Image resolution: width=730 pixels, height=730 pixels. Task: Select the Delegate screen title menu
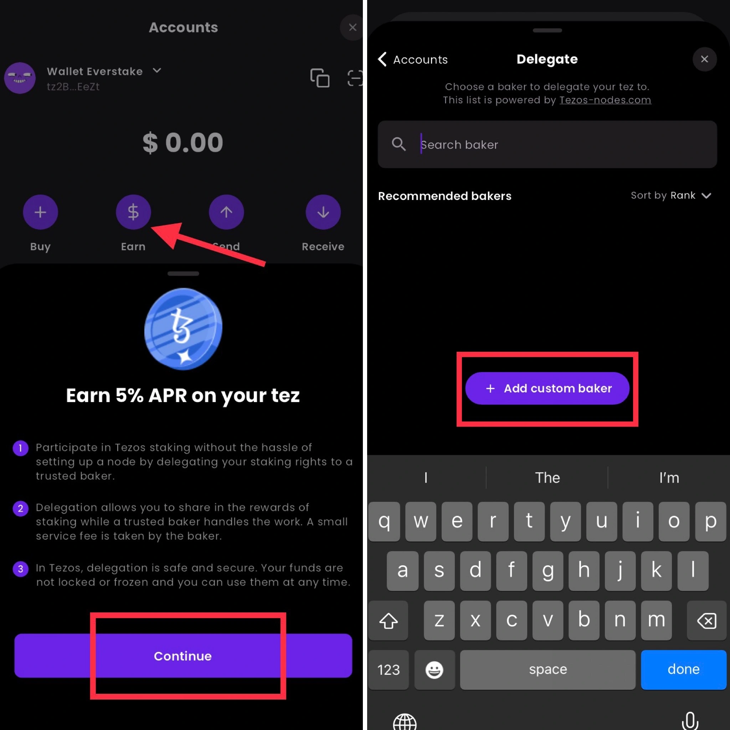pyautogui.click(x=547, y=59)
